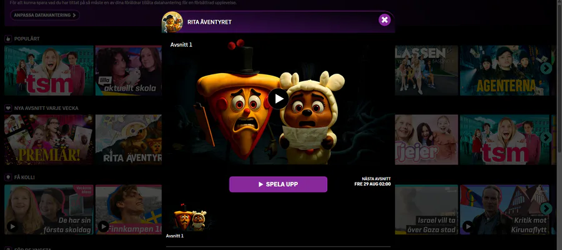Open the Israel vill ta över Gaza stad card
Screen dimensions: 562x250
[426, 209]
